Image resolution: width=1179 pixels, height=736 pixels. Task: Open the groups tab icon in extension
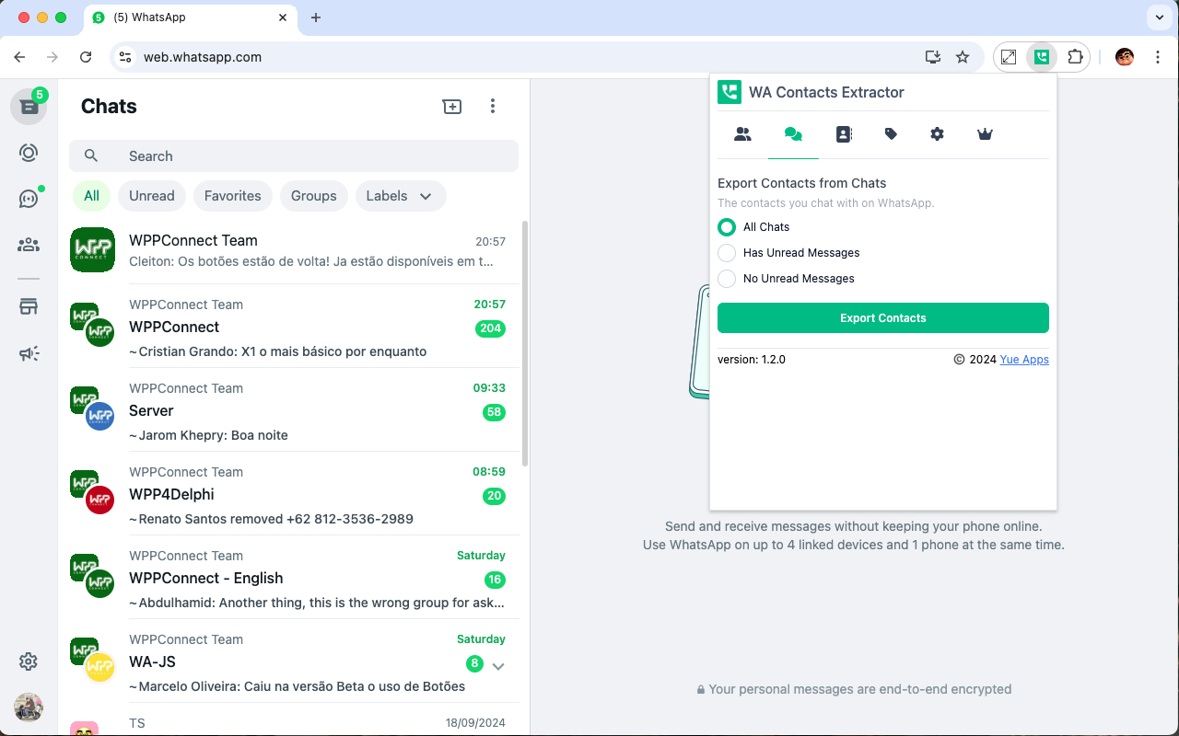pos(742,134)
